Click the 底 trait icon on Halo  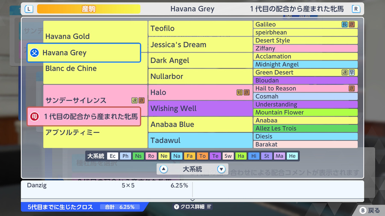246,92
